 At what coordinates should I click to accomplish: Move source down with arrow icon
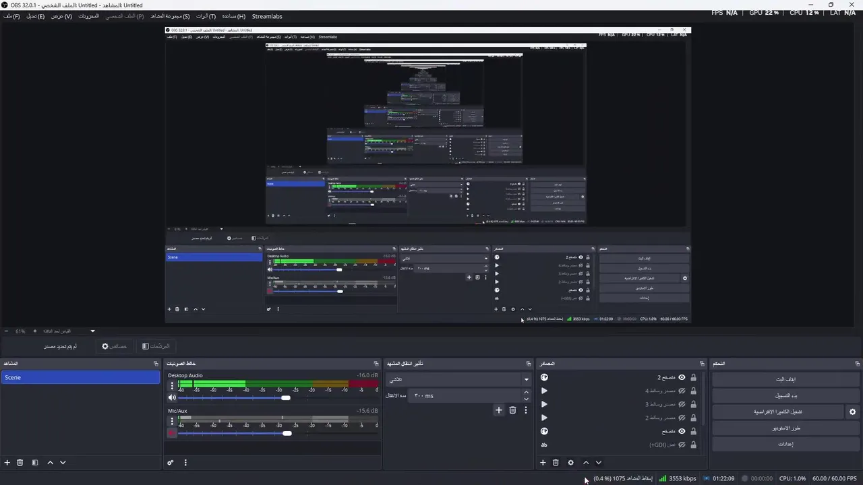598,463
